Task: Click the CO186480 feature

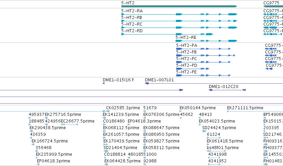Action: (x=104, y=124)
